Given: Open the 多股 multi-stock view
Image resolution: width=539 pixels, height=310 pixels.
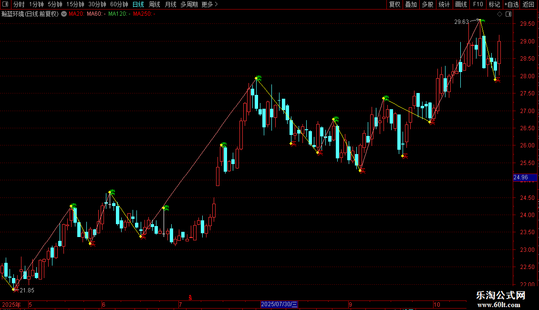Looking at the screenshot, I should 427,4.
